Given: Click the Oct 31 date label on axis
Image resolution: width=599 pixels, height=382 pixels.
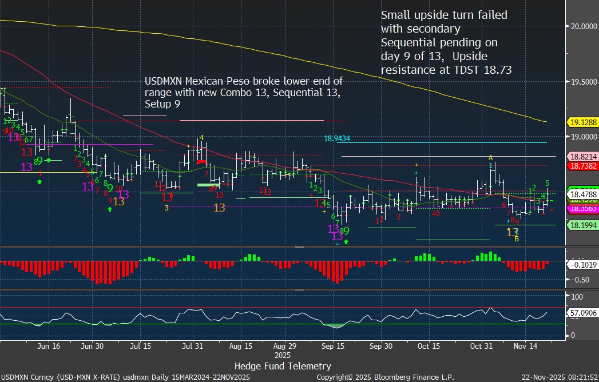Looking at the screenshot, I should [x=481, y=347].
